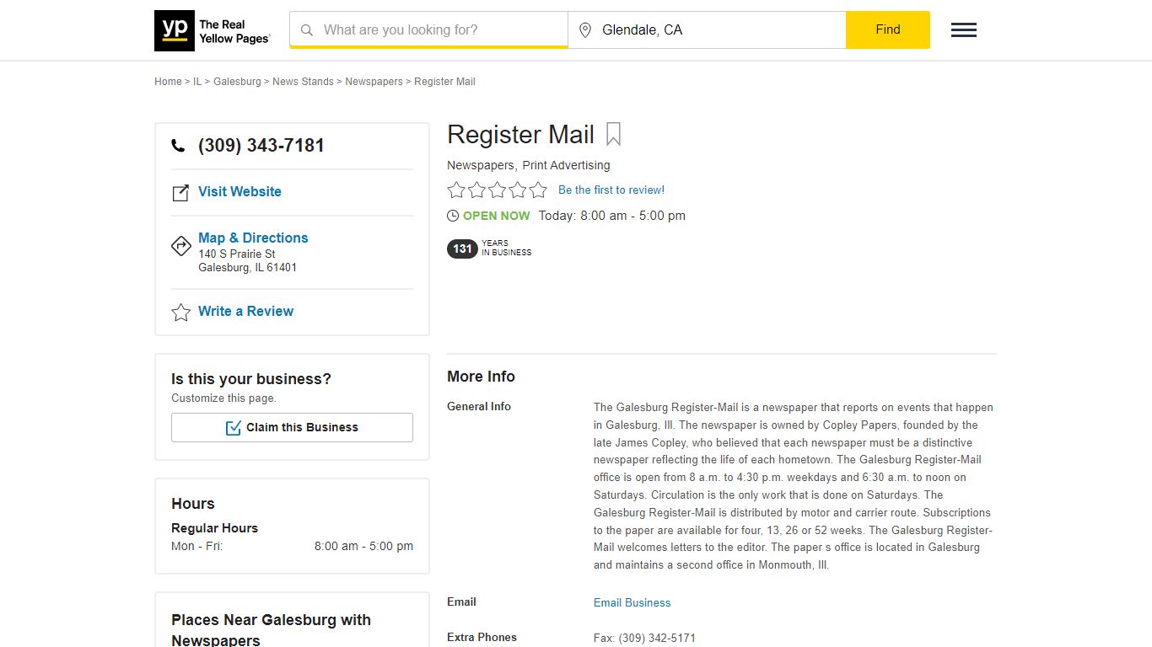
Task: Click the clock icon beside Open Now
Action: point(453,216)
